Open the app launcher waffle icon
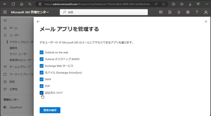This screenshot has width=211, height=116. [5, 12]
